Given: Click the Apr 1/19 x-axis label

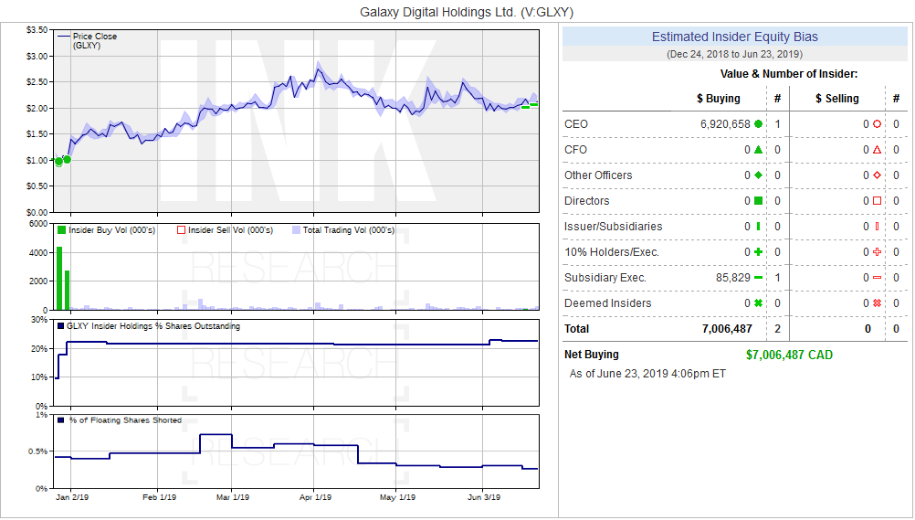Looking at the screenshot, I should coord(315,497).
